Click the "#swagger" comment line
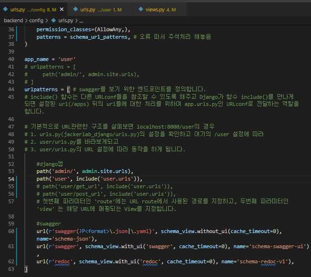311x277 pixels. coord(49,224)
